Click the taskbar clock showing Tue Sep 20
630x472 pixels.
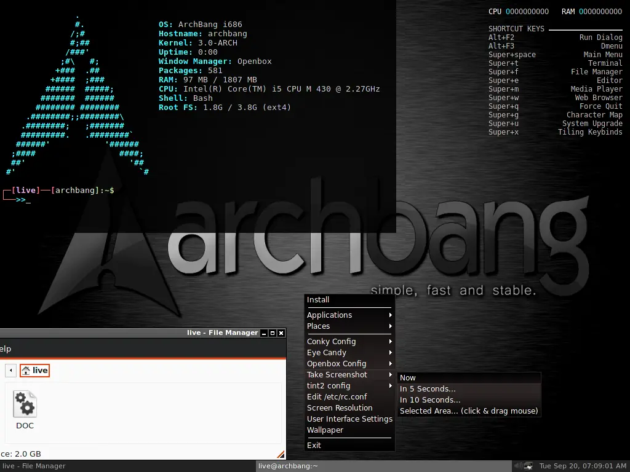[583, 466]
